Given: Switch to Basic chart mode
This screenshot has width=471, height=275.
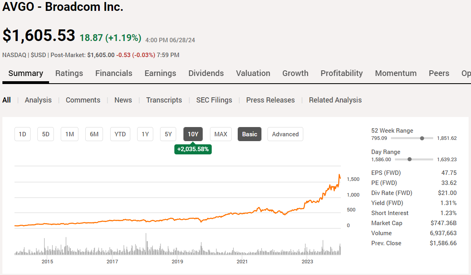Looking at the screenshot, I should point(250,134).
